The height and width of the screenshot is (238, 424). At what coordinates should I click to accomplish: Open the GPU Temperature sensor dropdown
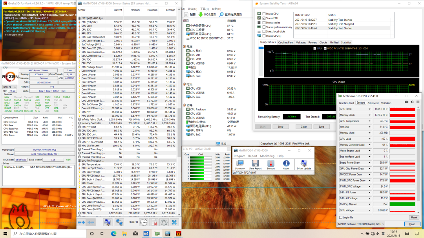[369, 121]
